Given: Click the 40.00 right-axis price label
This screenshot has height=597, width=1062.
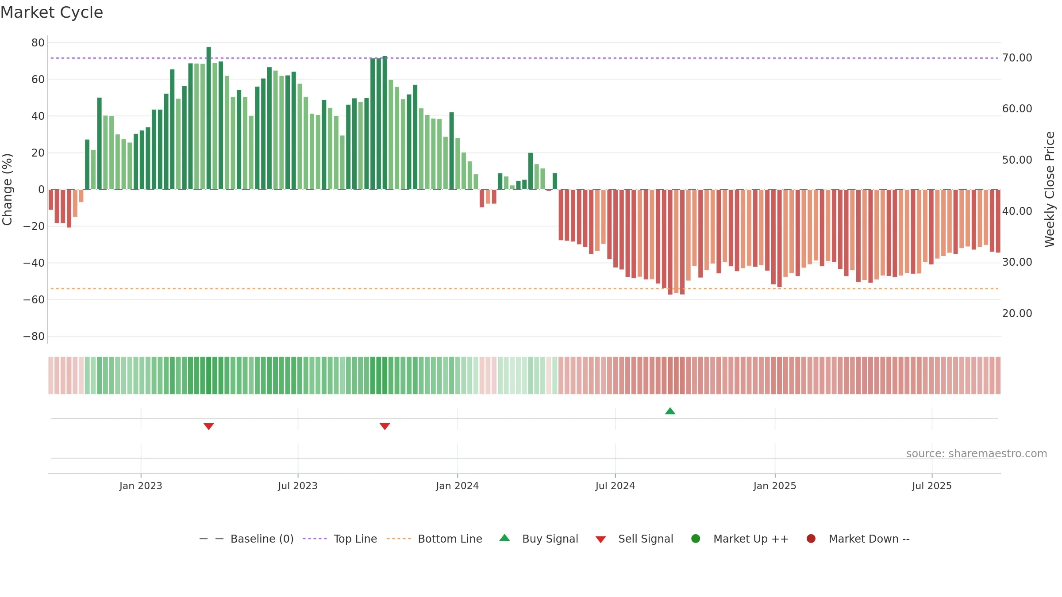Looking at the screenshot, I should coord(1017,211).
